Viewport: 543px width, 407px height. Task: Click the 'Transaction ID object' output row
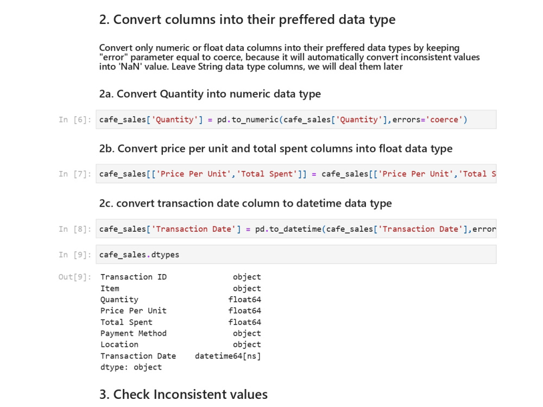click(181, 277)
